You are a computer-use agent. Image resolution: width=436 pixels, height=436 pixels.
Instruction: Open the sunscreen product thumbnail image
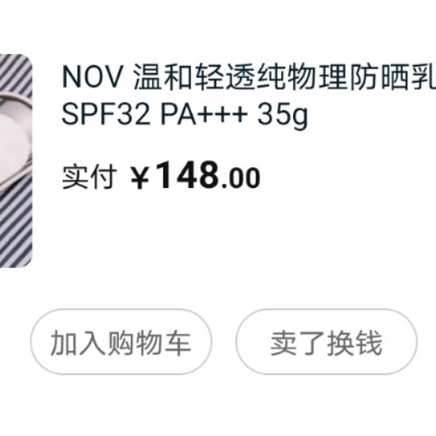pos(16,161)
